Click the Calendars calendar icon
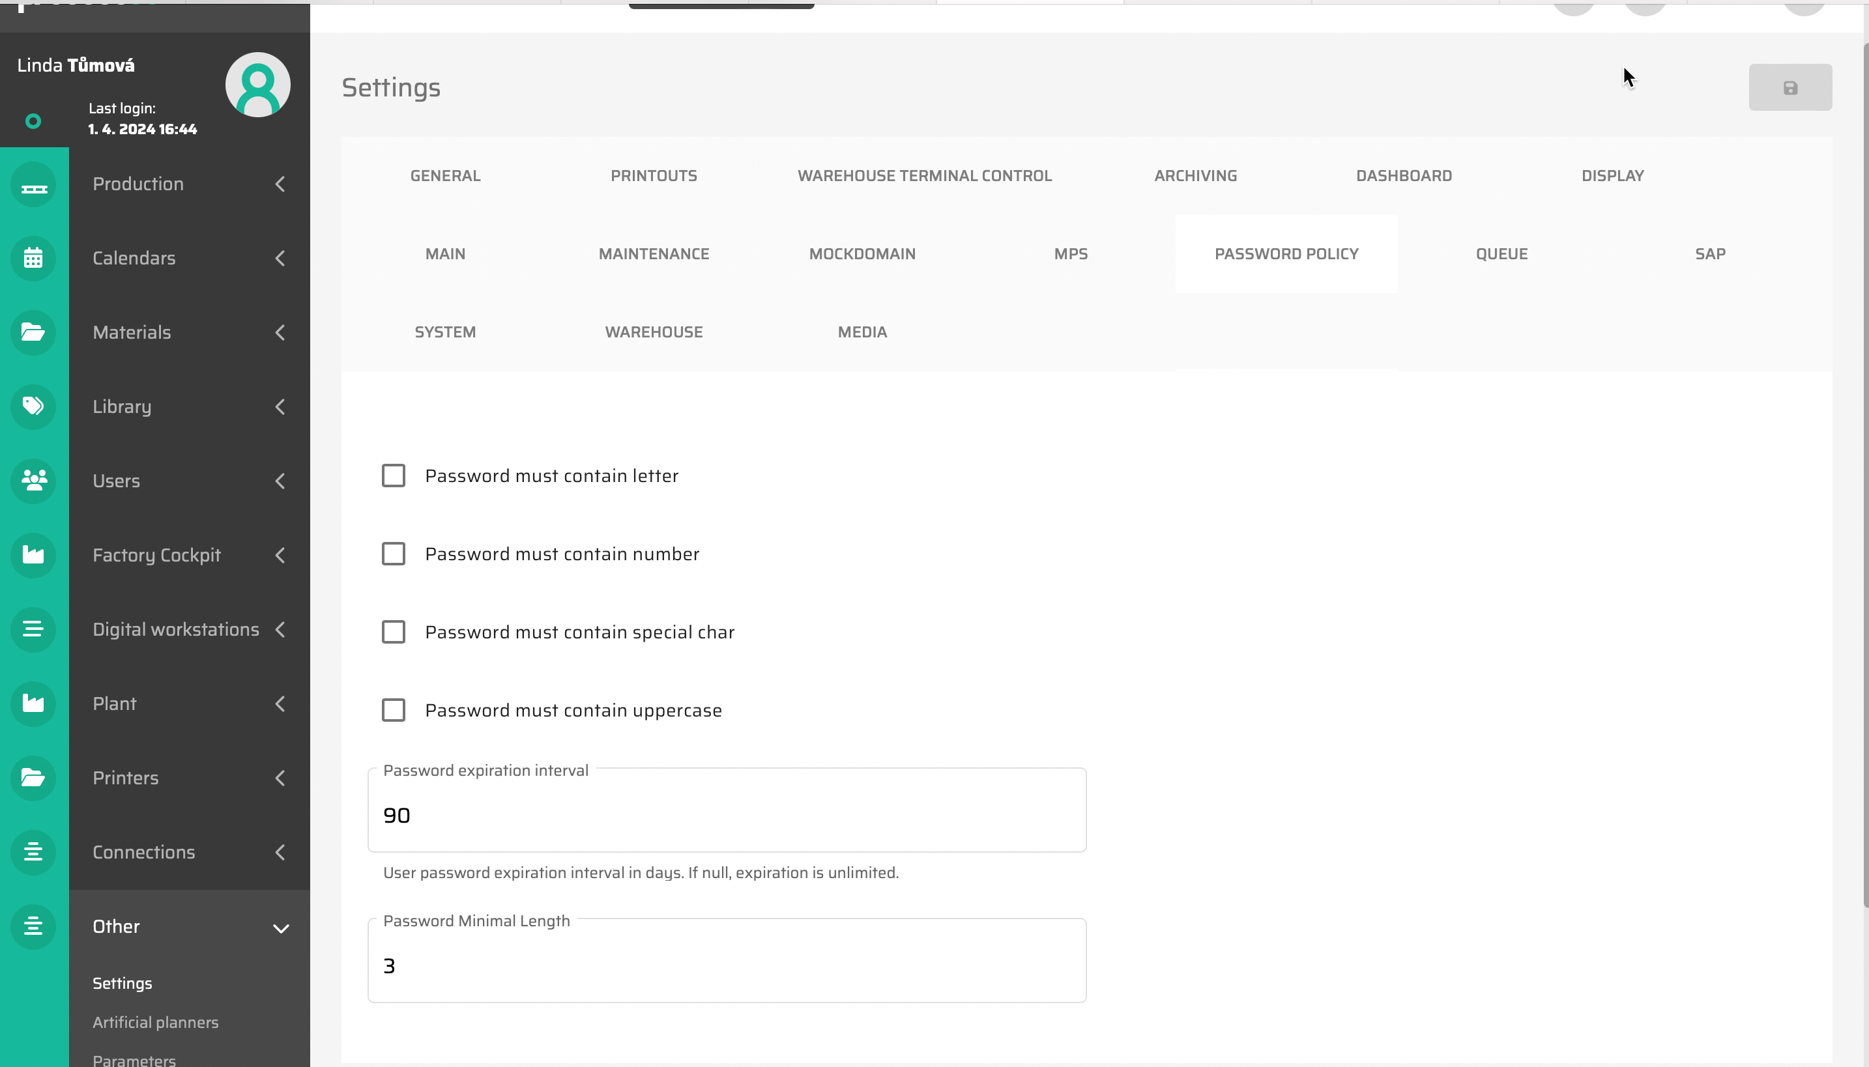The height and width of the screenshot is (1067, 1869). pos(34,259)
